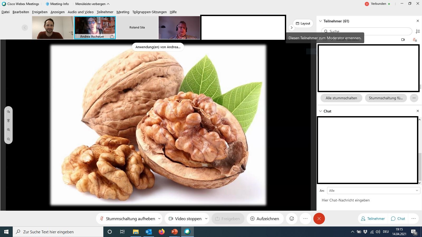The image size is (422, 237).
Task: Click the Stummschaltung fü... button
Action: [386, 98]
